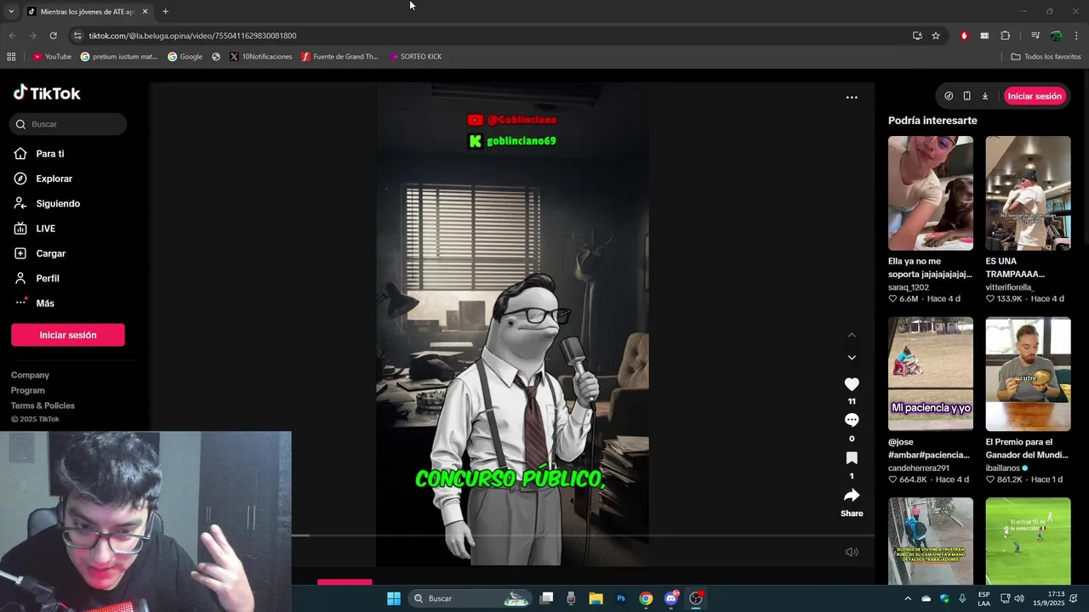Open the OBS icon in taskbar

696,598
